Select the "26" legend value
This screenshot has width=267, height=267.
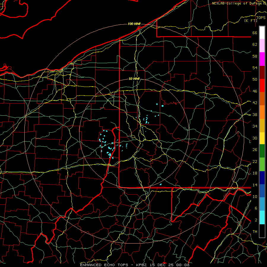[x=255, y=150]
